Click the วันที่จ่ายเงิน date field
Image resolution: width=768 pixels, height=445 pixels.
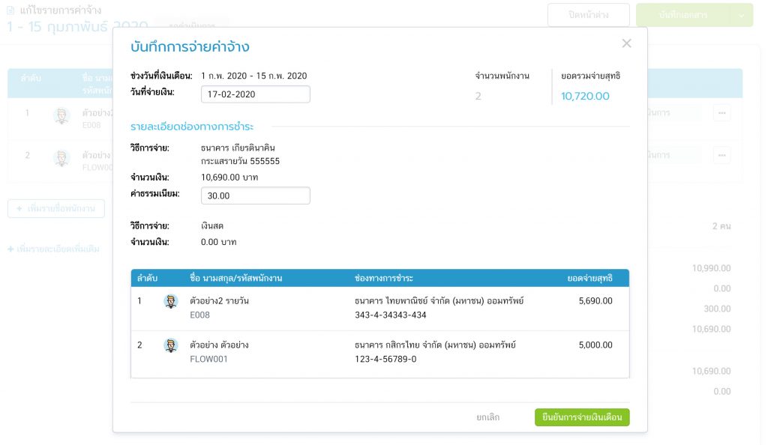(255, 94)
